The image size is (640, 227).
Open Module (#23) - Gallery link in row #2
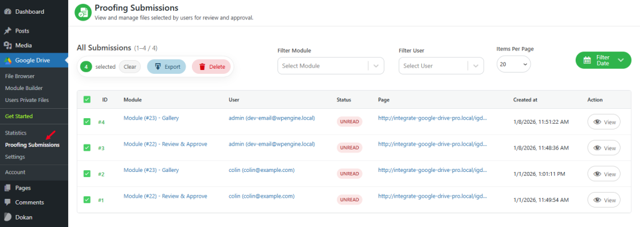click(x=151, y=170)
